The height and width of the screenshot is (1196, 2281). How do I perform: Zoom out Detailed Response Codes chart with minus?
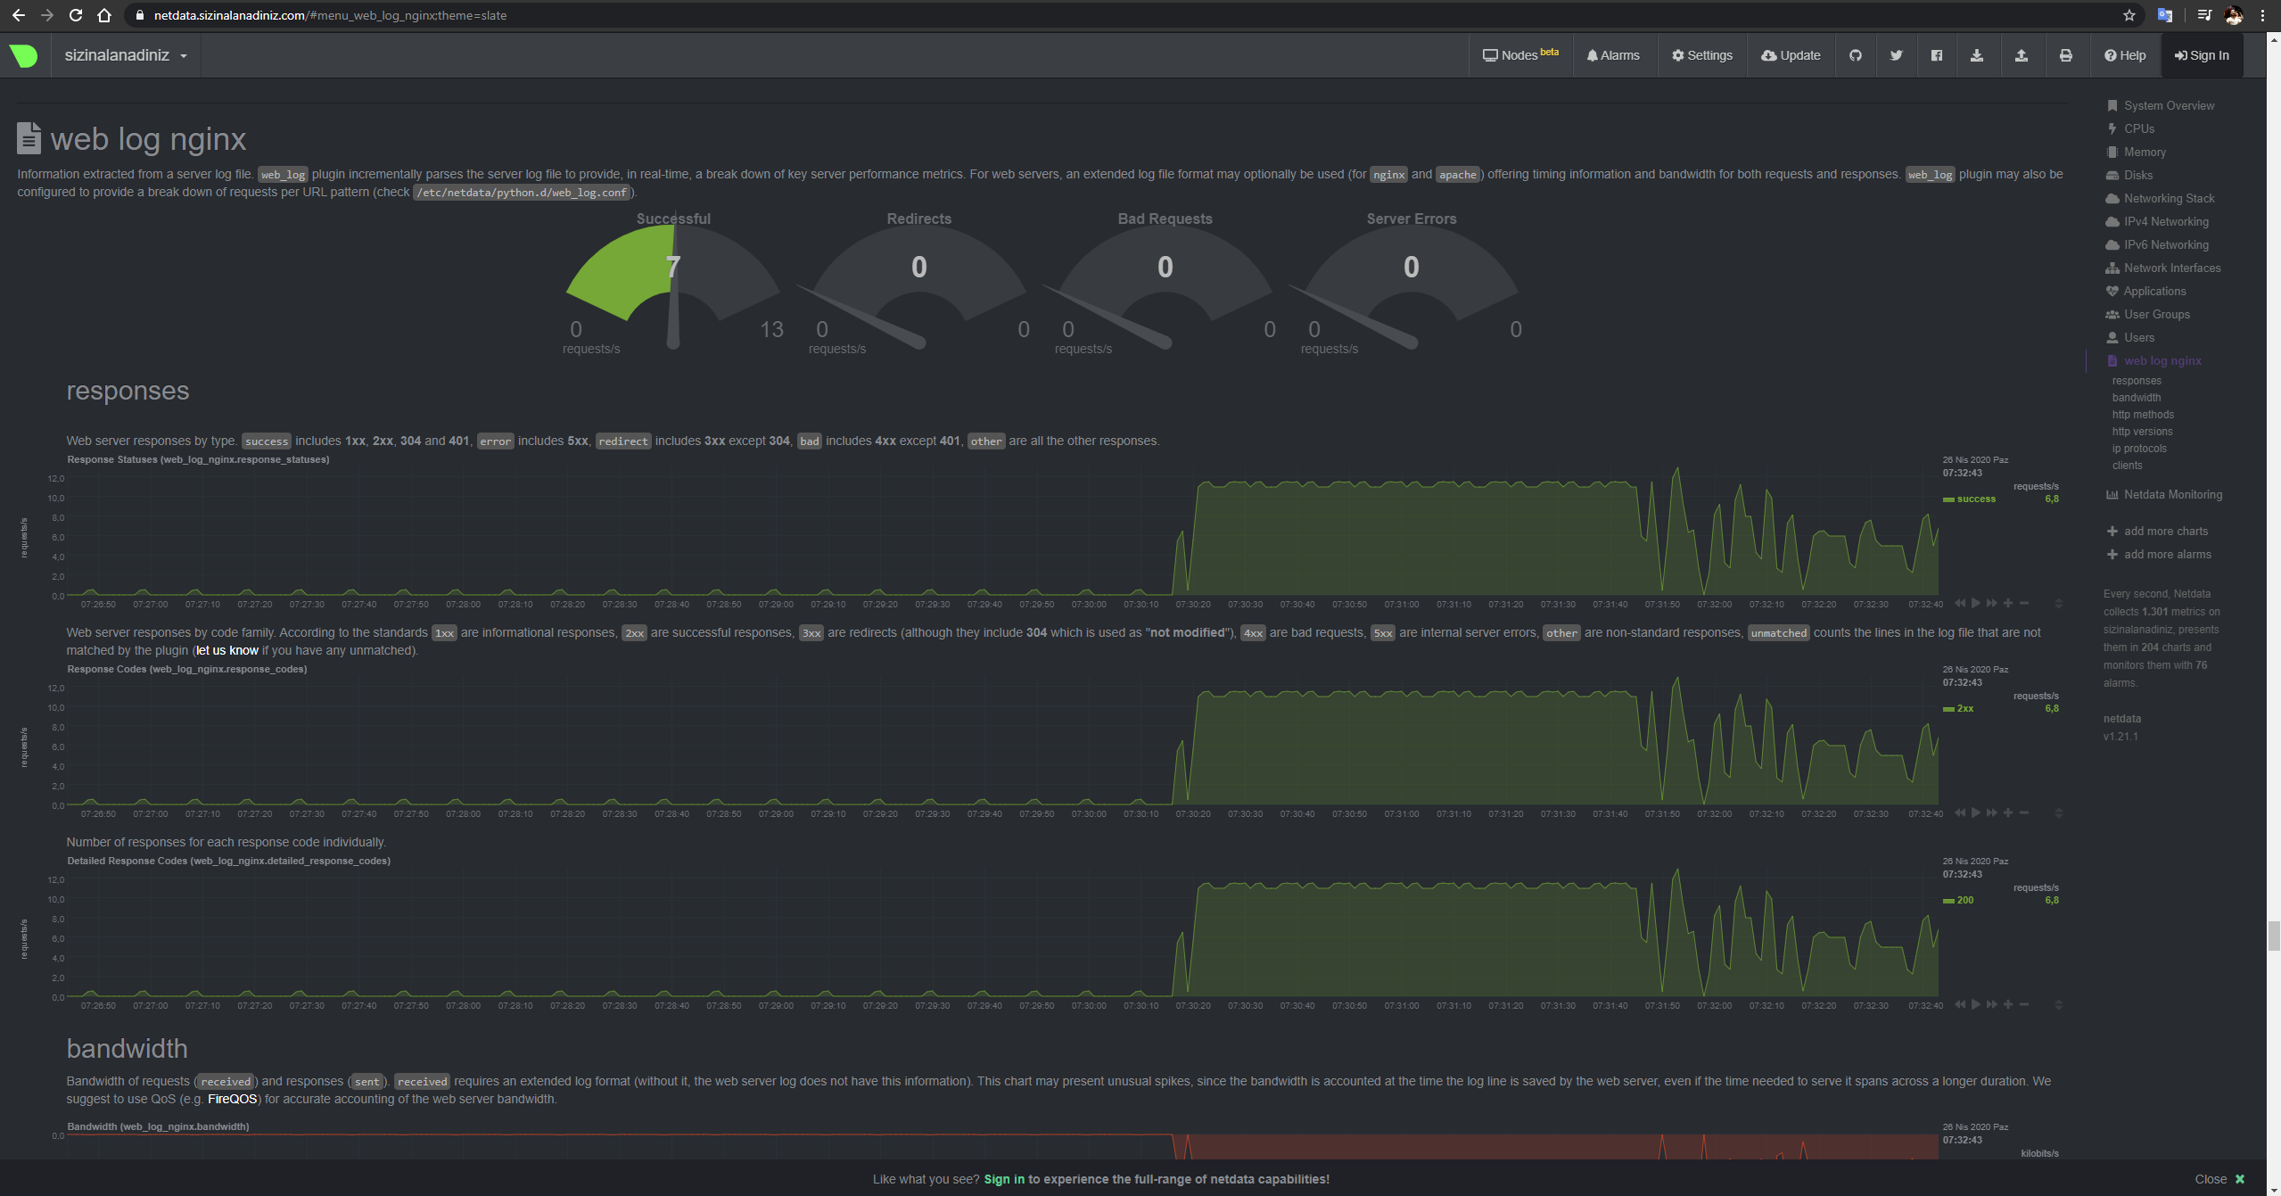point(2024,1005)
